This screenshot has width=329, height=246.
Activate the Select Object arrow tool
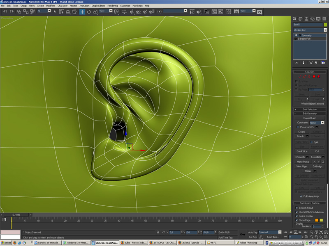pos(55,12)
